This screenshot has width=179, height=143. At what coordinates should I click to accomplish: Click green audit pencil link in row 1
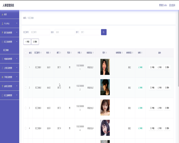pos(140,67)
